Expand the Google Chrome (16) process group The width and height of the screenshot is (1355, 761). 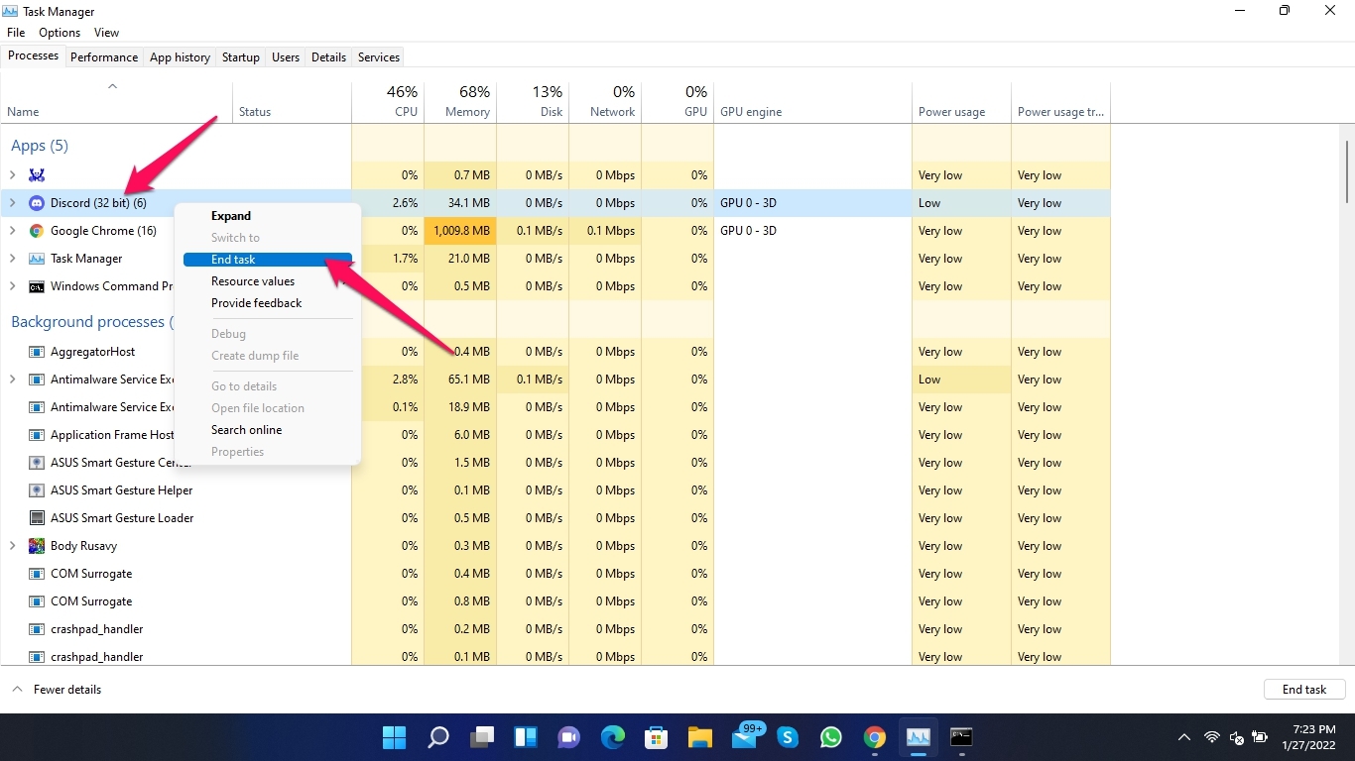[12, 231]
